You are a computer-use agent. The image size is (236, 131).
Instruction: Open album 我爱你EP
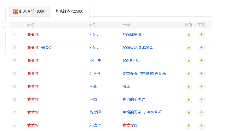[130, 125]
